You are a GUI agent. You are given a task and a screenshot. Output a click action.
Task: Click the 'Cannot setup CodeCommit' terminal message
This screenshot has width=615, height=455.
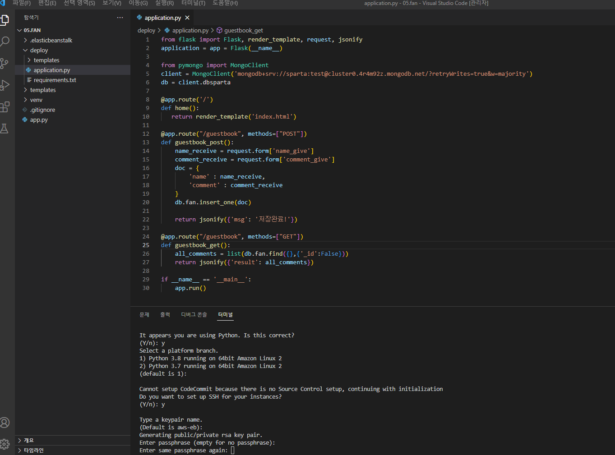291,389
